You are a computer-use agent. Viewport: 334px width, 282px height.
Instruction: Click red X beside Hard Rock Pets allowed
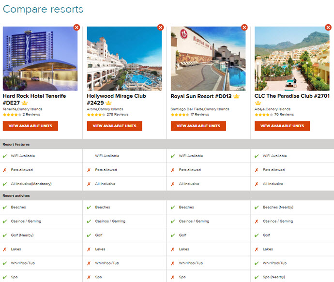click(5, 170)
